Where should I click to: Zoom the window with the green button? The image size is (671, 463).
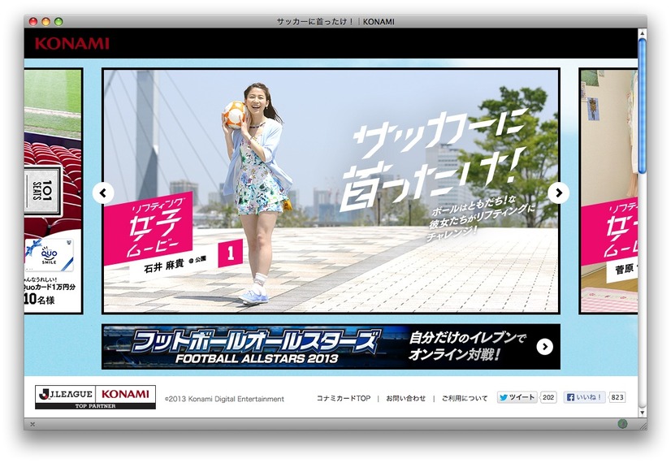point(58,21)
